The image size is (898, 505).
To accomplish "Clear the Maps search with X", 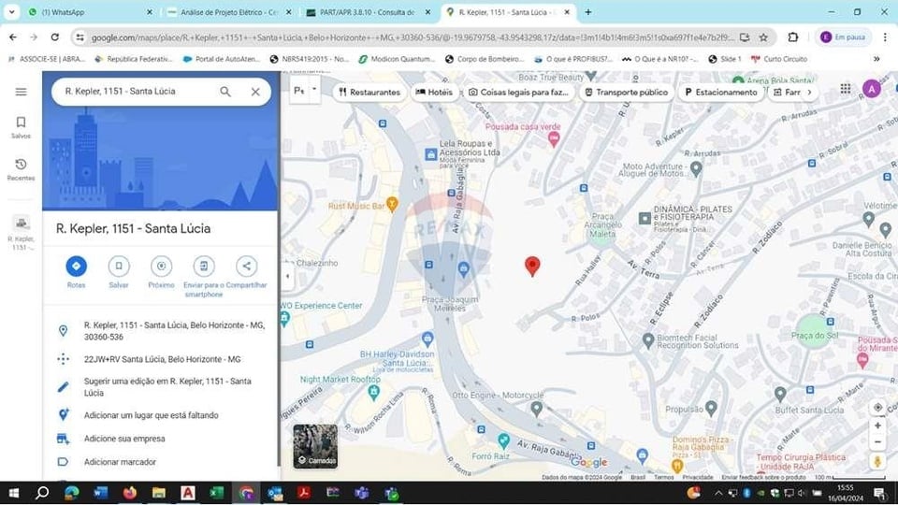I will (x=255, y=92).
